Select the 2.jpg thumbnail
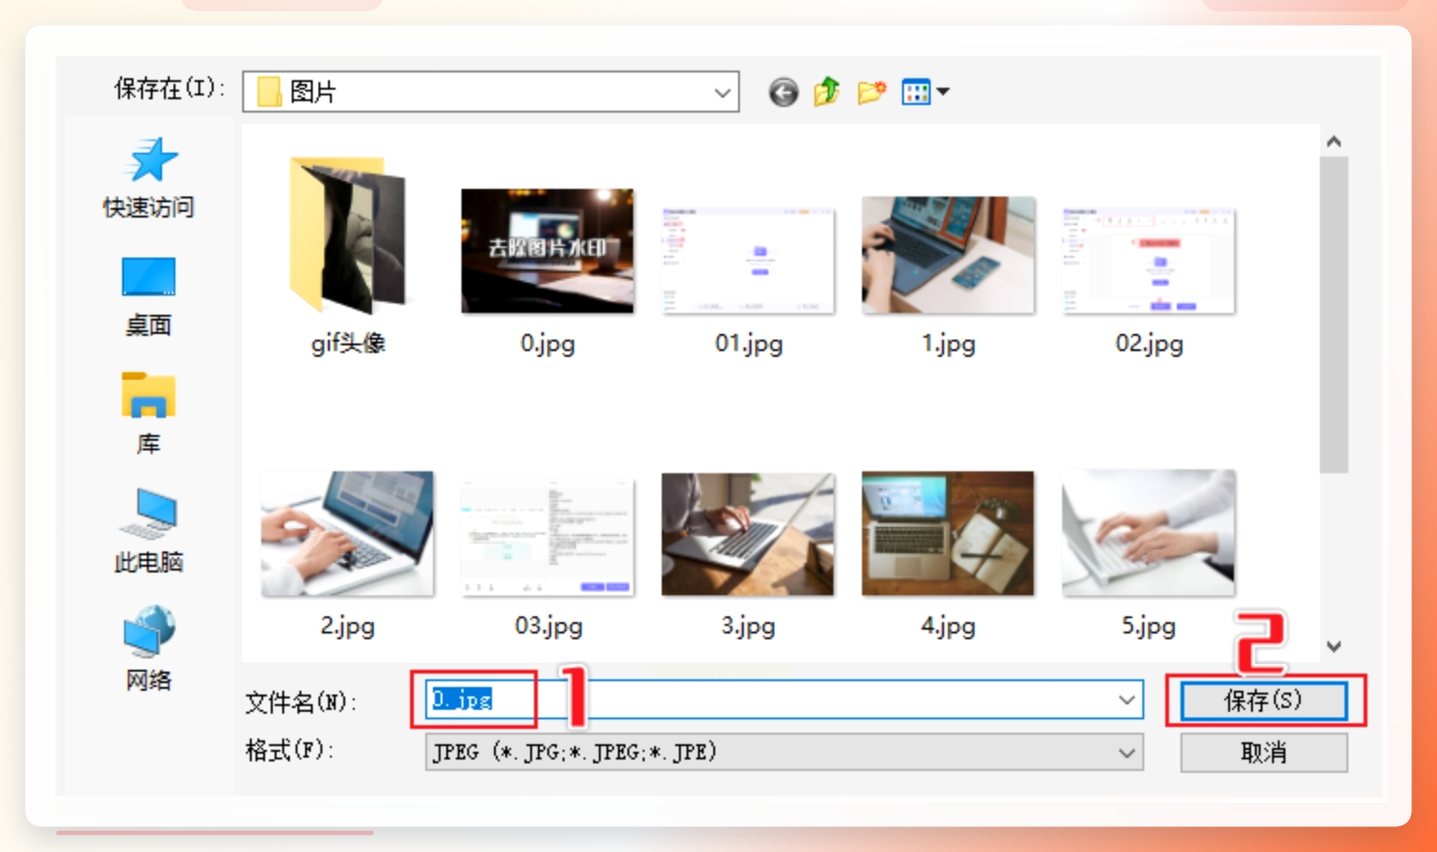The width and height of the screenshot is (1437, 852). pos(347,533)
